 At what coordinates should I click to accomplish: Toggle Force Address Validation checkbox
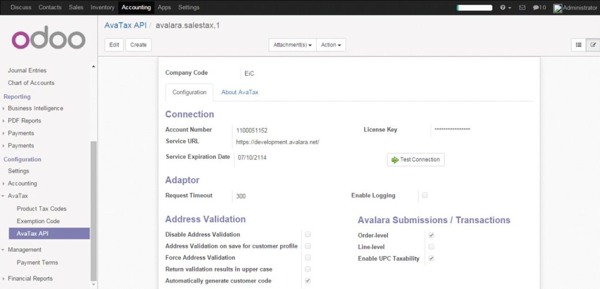[308, 257]
